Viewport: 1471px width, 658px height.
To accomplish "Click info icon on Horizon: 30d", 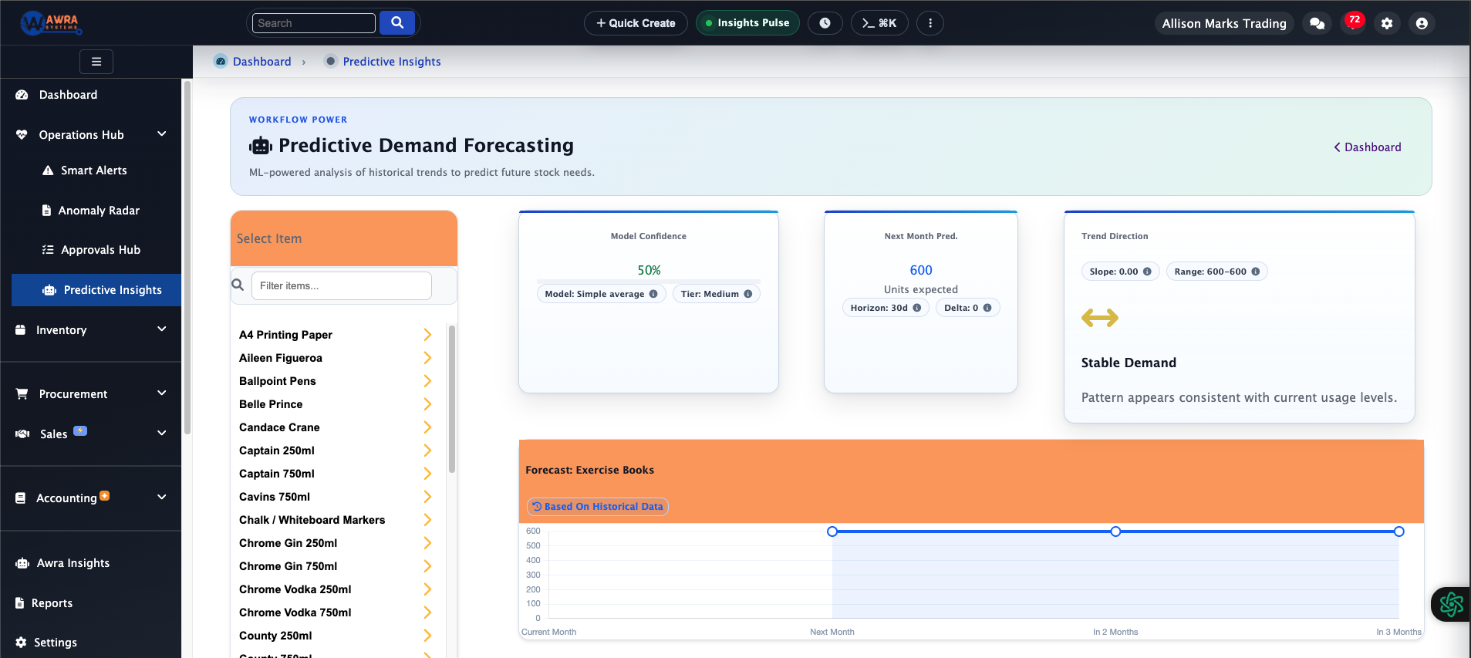I will [x=917, y=308].
